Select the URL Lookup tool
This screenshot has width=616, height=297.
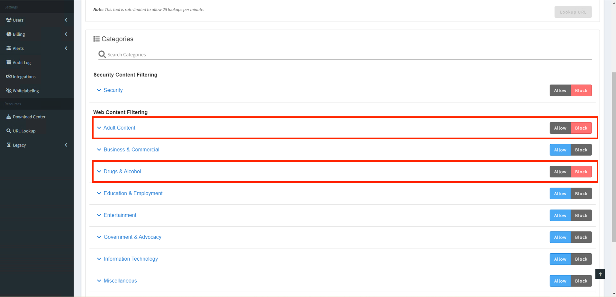pyautogui.click(x=24, y=131)
